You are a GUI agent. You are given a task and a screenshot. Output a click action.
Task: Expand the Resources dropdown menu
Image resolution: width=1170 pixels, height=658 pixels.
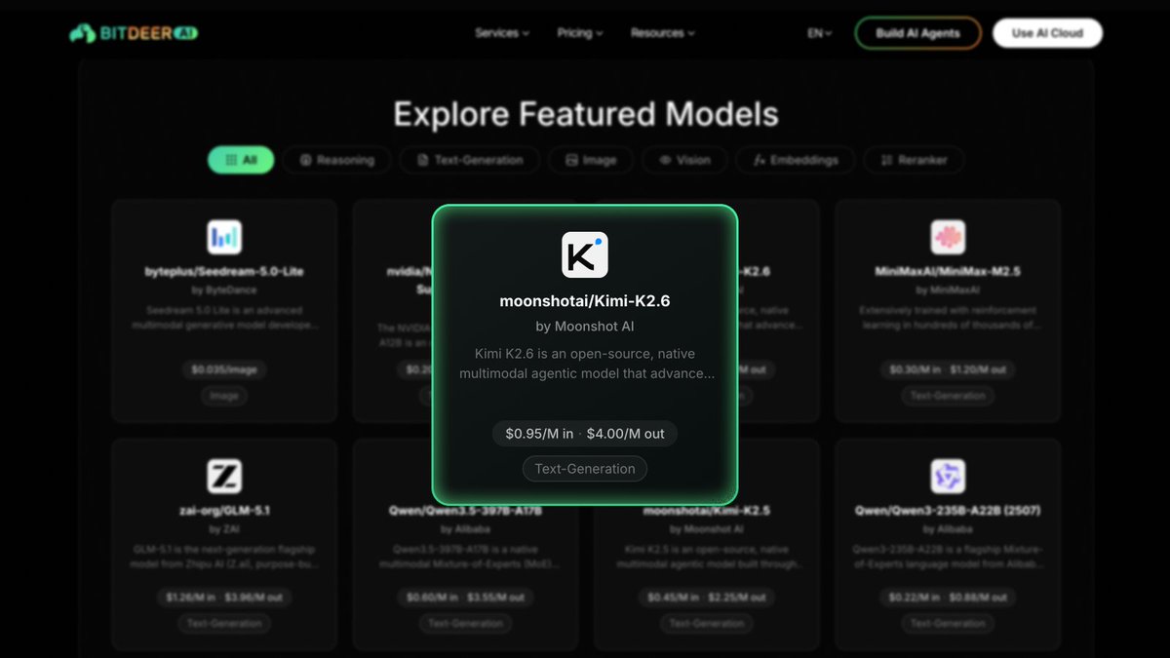(x=663, y=33)
